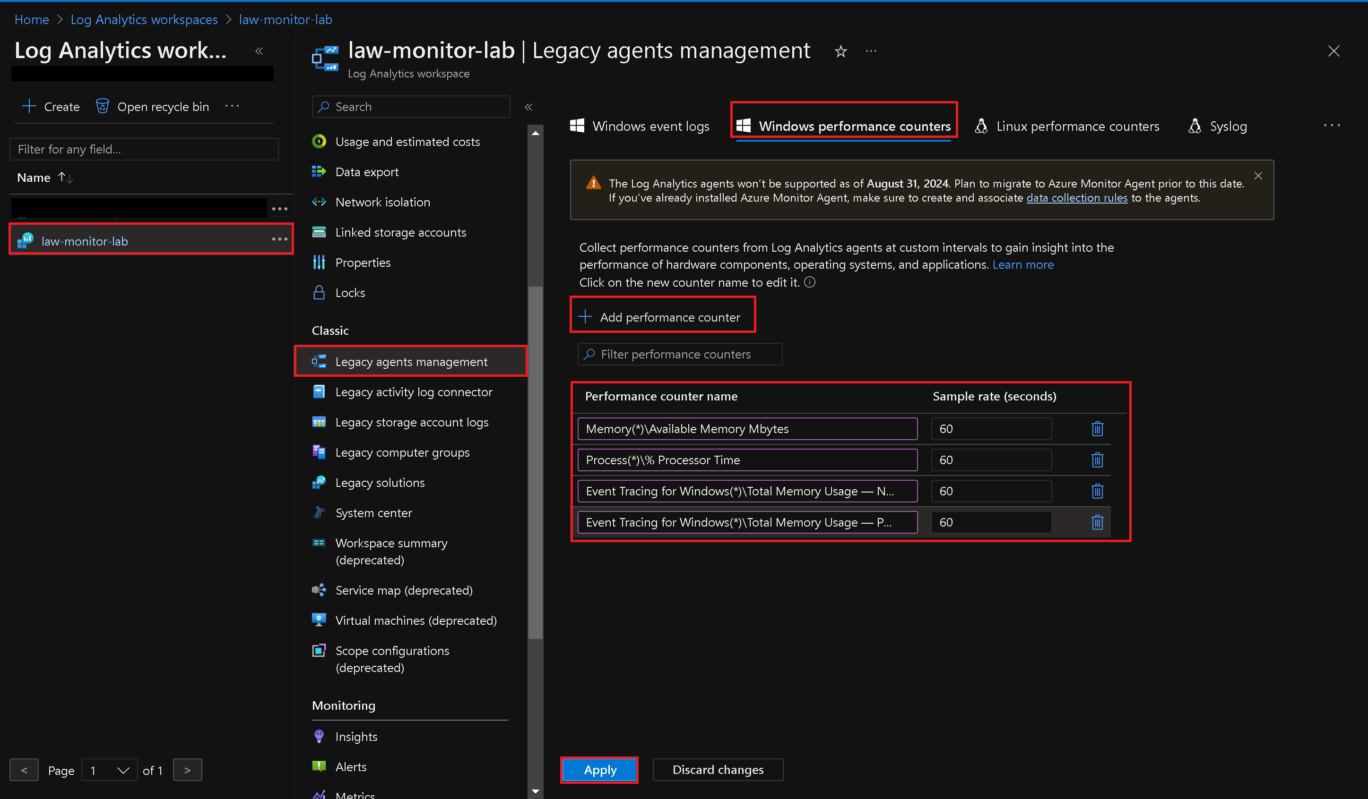The height and width of the screenshot is (799, 1368).
Task: Collapse the workspace settings menu pane
Action: 528,107
